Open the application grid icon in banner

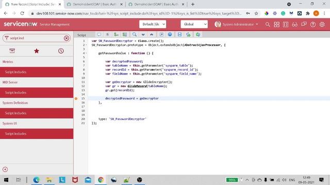(276, 24)
